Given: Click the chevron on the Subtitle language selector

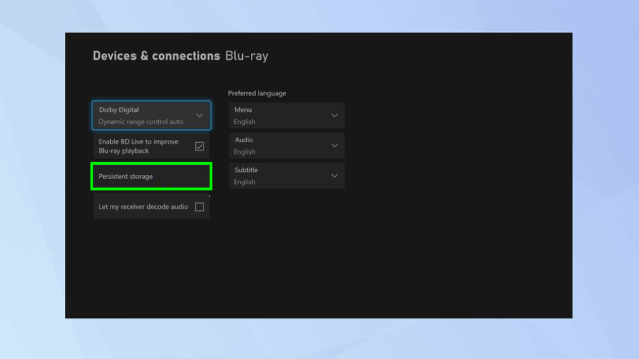Looking at the screenshot, I should 335,176.
